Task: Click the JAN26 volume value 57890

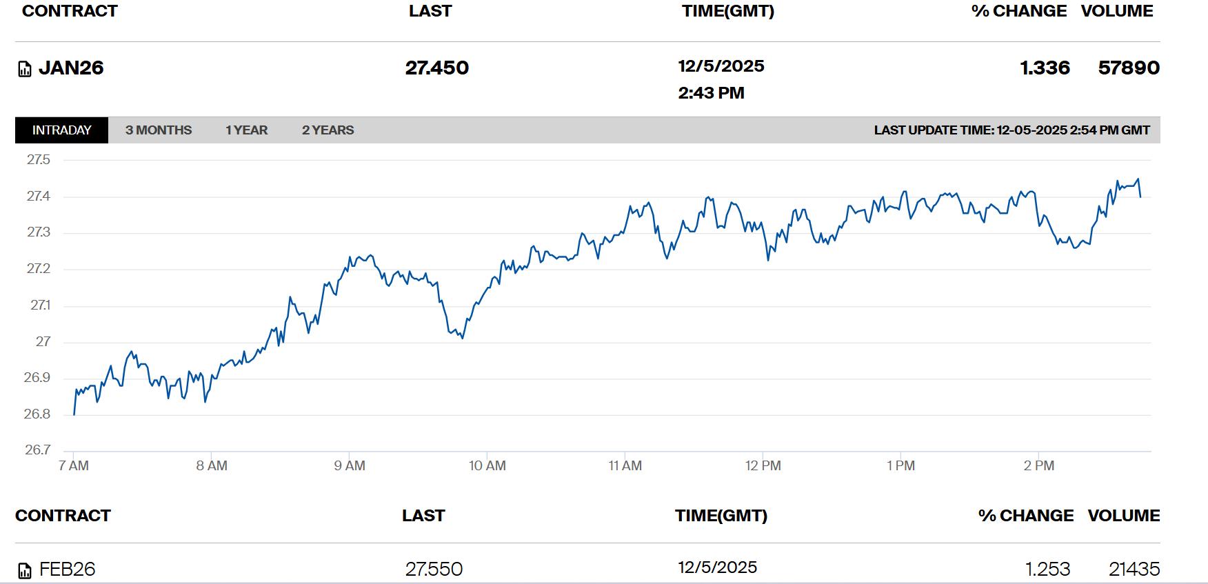Action: tap(1128, 68)
